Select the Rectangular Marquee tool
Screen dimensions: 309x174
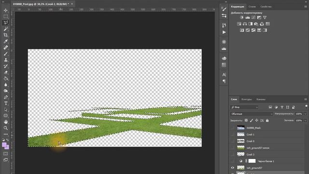[x=5, y=16]
